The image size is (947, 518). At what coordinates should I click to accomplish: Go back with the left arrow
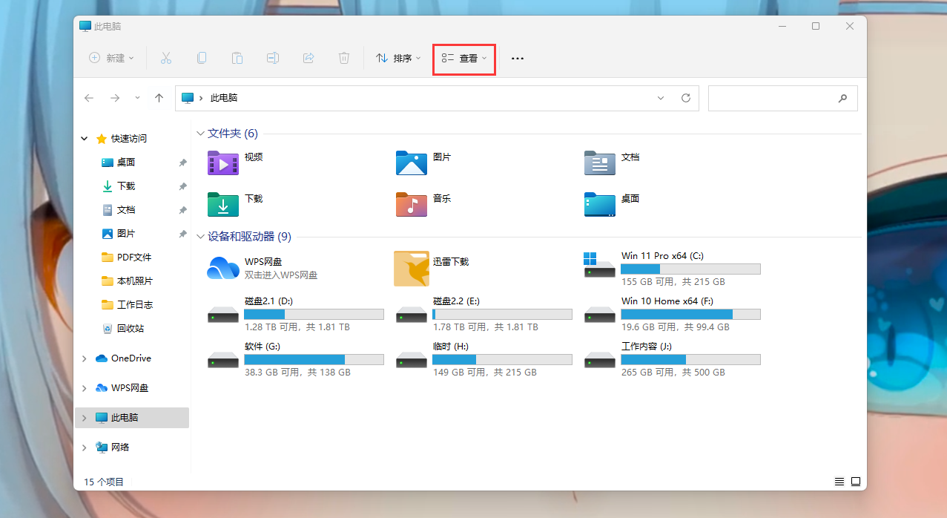[x=89, y=98]
